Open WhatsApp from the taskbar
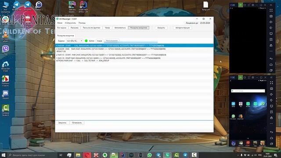Image resolution: width=281 pixels, height=158 pixels. click(x=149, y=155)
